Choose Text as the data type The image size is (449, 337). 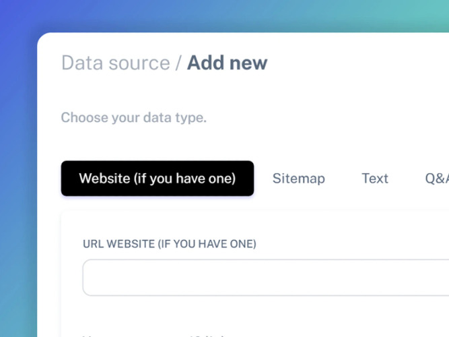(374, 179)
